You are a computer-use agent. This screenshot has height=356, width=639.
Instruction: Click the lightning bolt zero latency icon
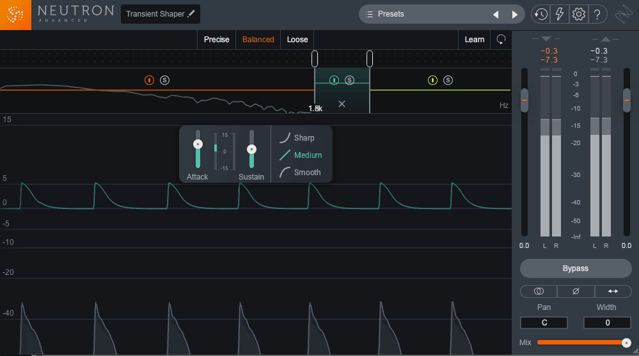coord(560,14)
